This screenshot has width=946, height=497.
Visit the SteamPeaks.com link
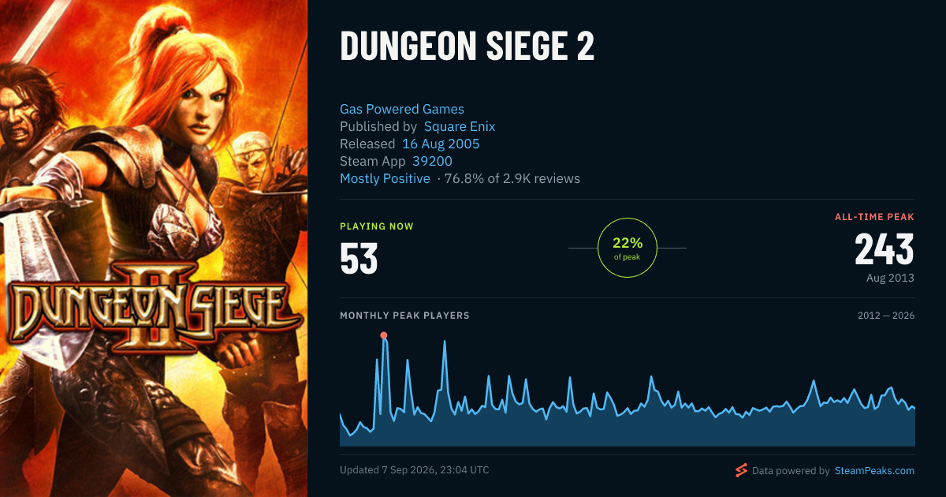pos(874,470)
